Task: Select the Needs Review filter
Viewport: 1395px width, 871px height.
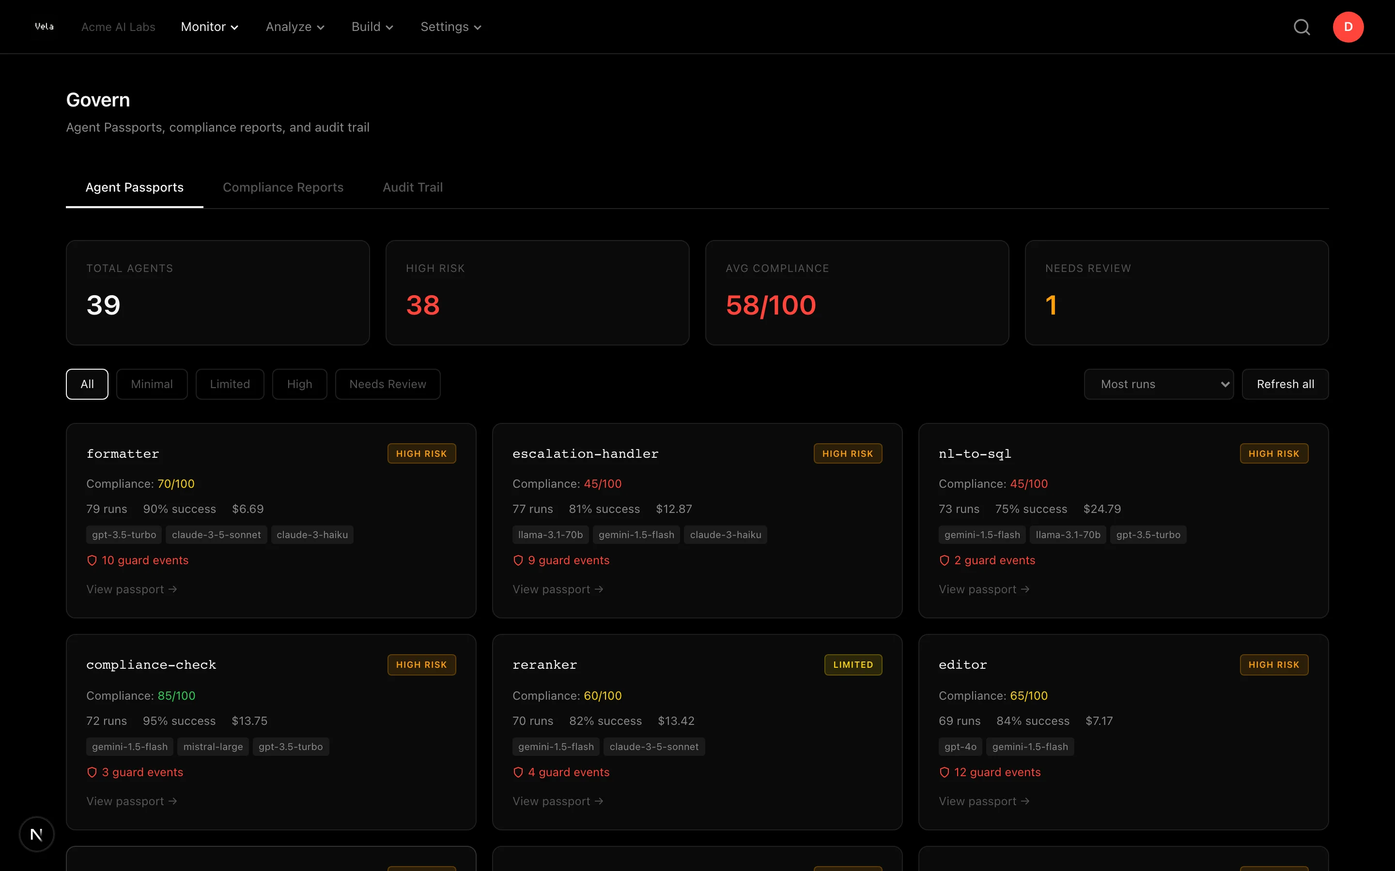Action: (387, 384)
